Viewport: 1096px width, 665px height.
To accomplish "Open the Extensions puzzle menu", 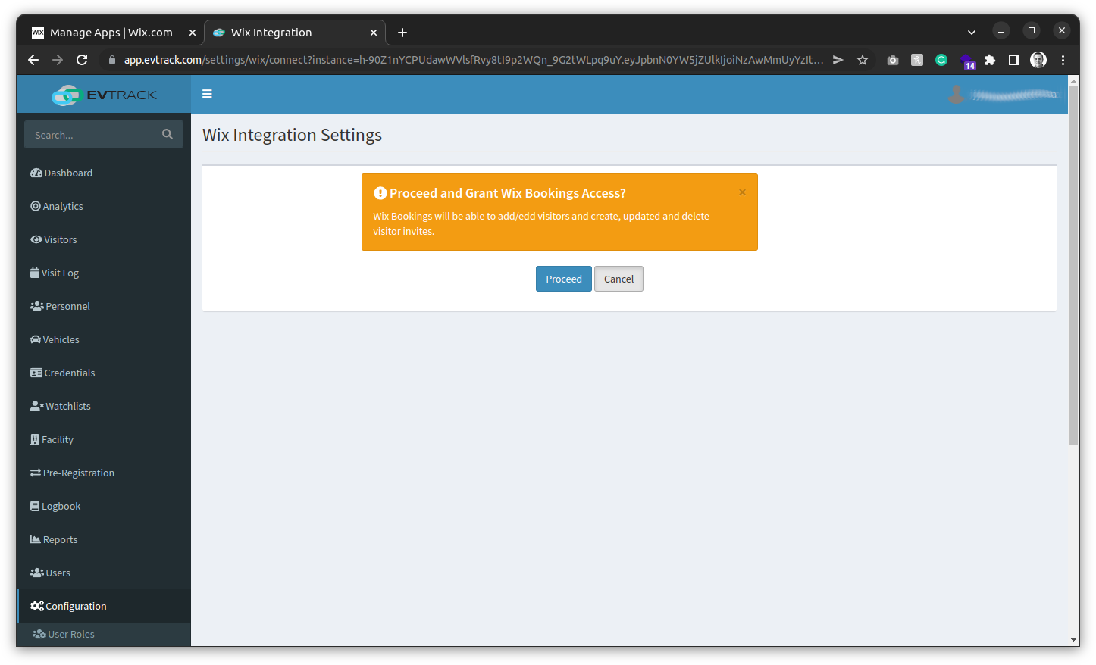I will [x=990, y=60].
